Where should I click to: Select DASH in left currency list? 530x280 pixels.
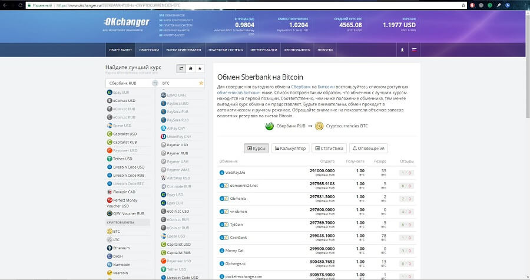pyautogui.click(x=115, y=256)
